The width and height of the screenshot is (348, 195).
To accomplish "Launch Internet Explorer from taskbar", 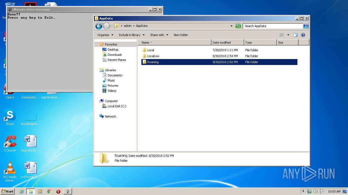I will pyautogui.click(x=22, y=191).
